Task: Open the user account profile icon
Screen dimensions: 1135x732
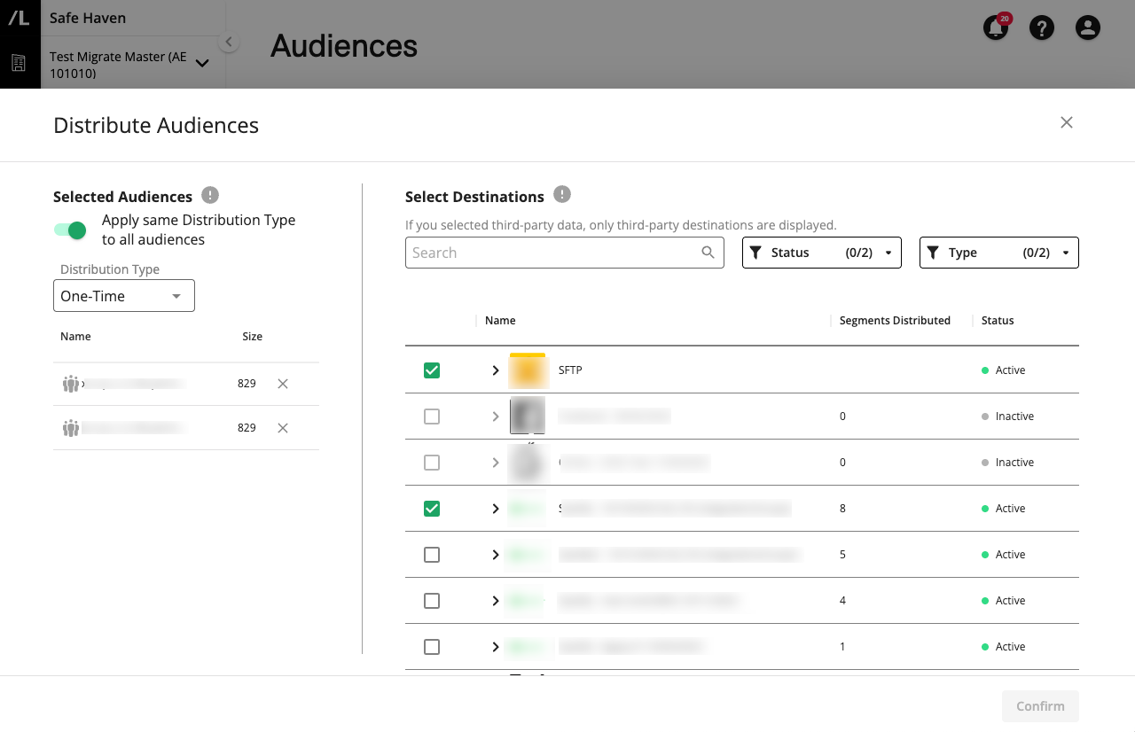Action: pos(1087,27)
